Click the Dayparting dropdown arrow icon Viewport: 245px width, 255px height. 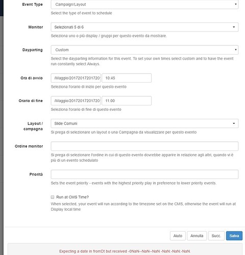pos(236,49)
